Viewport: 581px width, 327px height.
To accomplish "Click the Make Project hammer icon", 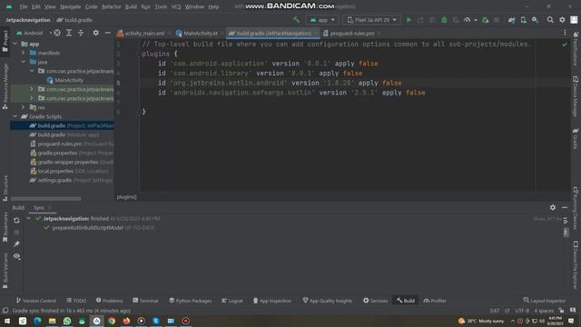I will tap(296, 20).
